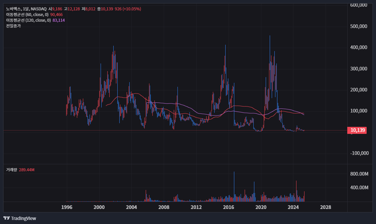Viewport: 376px width, 224px height.
Task: Select the 이동평균선 120 indicator legend
Action: pos(28,20)
